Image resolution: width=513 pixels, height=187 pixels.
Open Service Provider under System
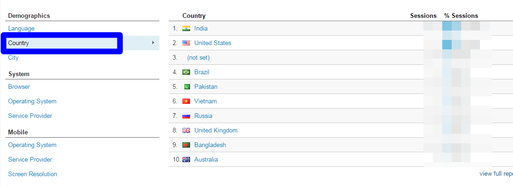click(x=30, y=116)
